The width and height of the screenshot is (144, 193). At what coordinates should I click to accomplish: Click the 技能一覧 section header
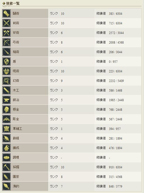(13, 3)
